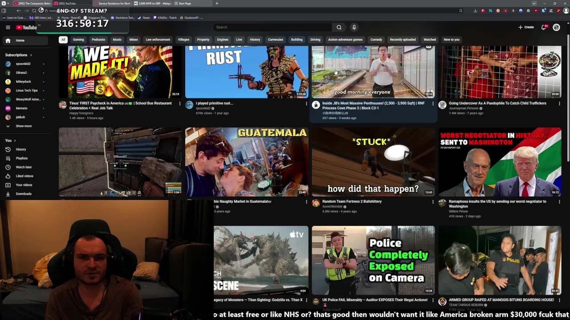Select the Currencies filter chip
Viewport: 570px width, 320px height.
(276, 40)
